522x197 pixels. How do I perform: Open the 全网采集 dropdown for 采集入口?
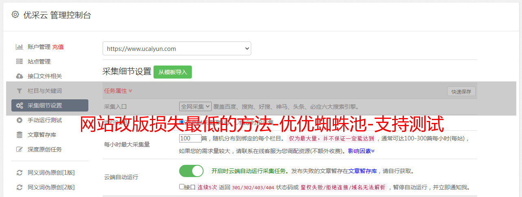click(195, 107)
